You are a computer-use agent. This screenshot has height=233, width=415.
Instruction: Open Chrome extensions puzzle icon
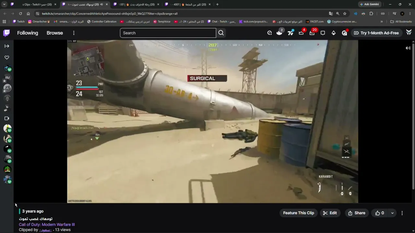pyautogui.click(x=371, y=14)
